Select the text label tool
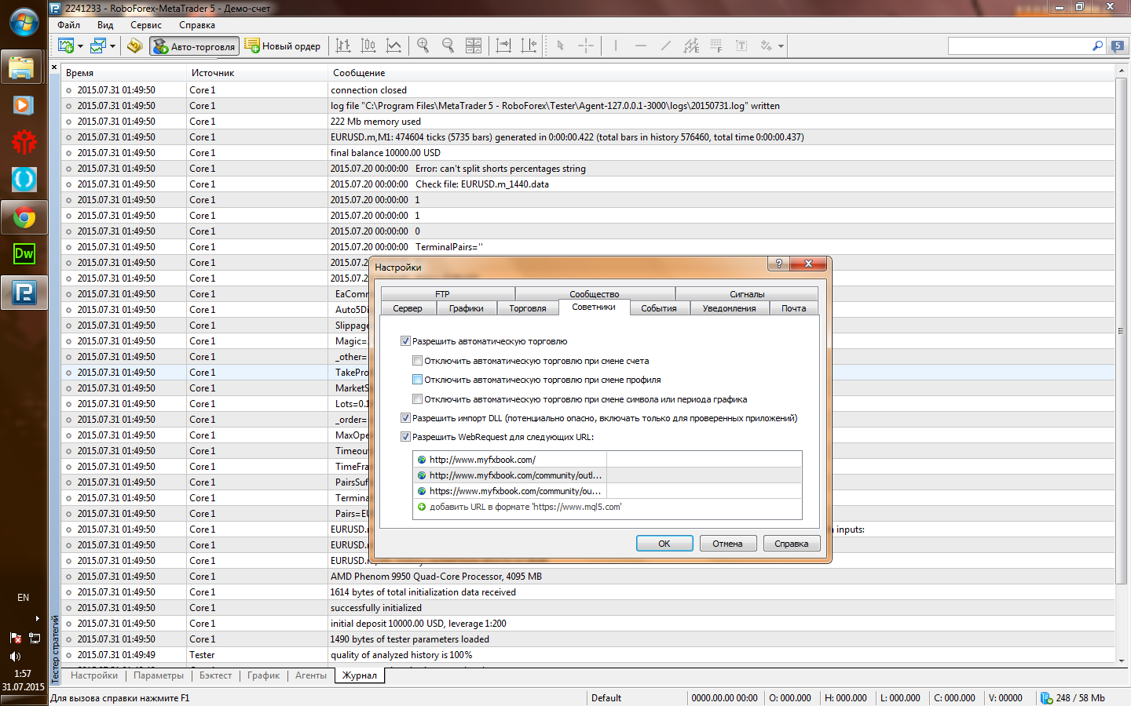The height and width of the screenshot is (706, 1131). tap(741, 45)
